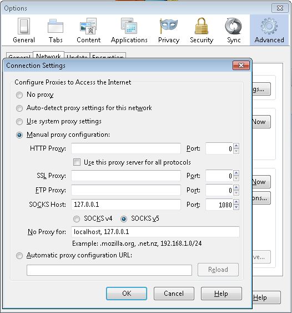The width and height of the screenshot is (292, 313).
Task: Open the Tabs options category
Action: [x=56, y=31]
